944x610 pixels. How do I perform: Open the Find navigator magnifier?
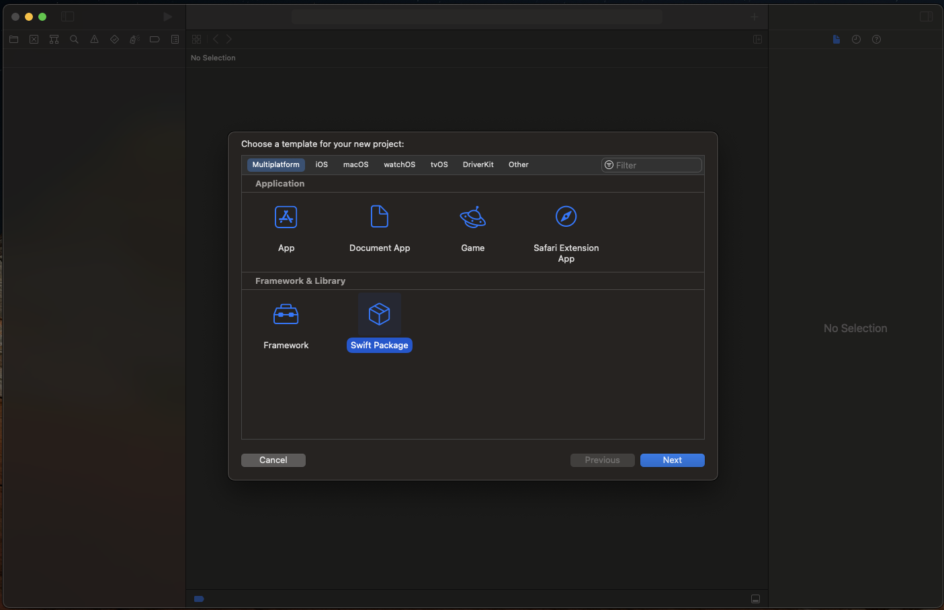point(74,40)
